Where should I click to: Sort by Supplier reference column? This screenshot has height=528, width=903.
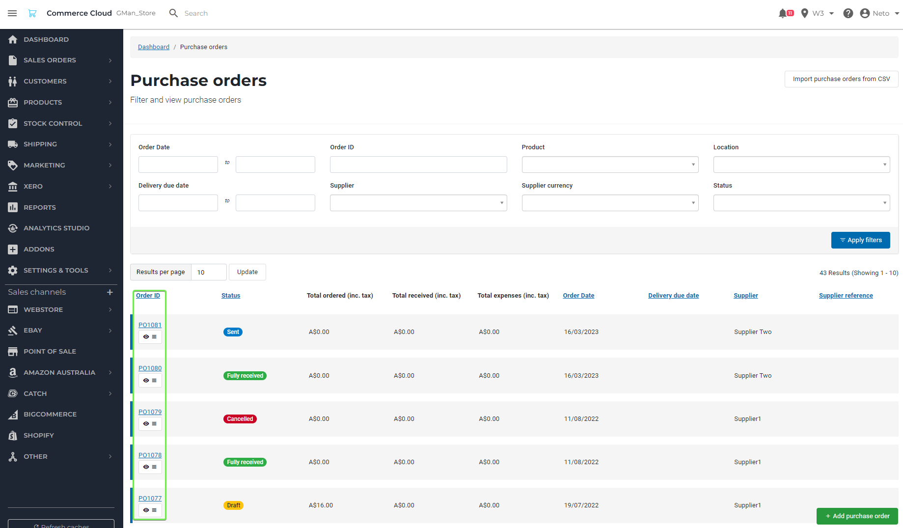(846, 296)
